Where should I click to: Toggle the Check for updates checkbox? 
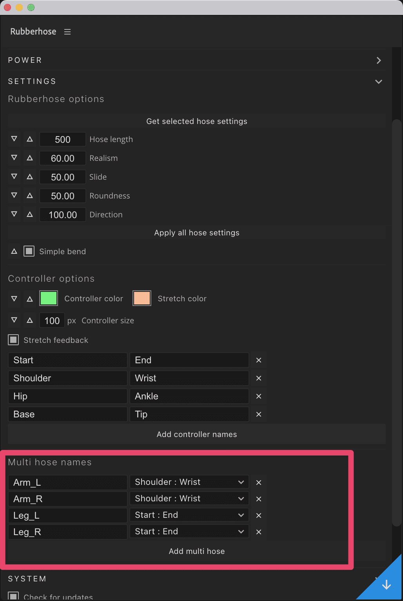pos(13,597)
